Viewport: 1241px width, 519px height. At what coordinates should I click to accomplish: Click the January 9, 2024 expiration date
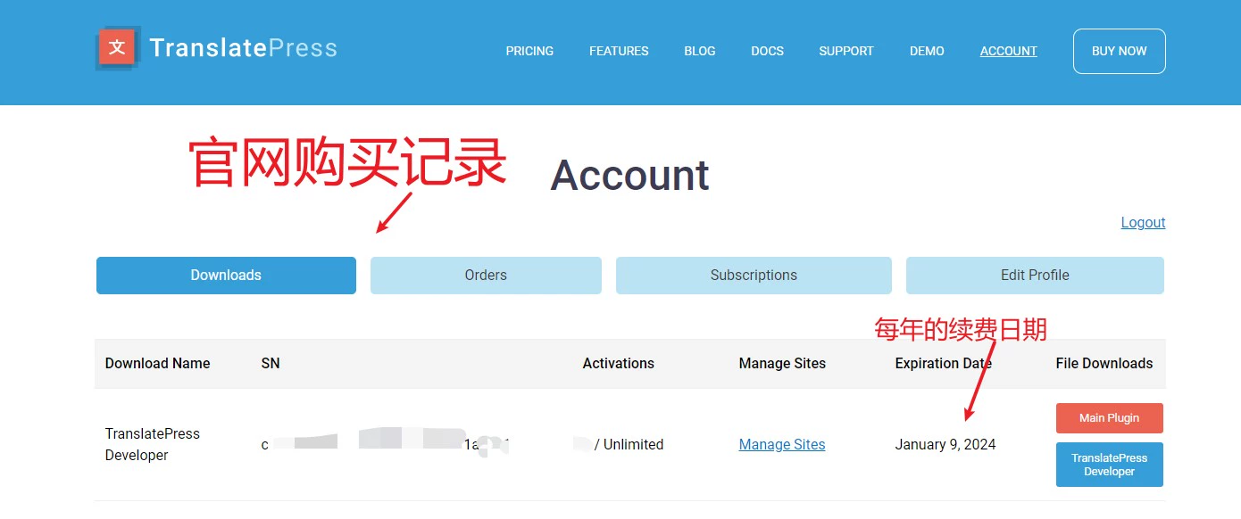tap(945, 444)
